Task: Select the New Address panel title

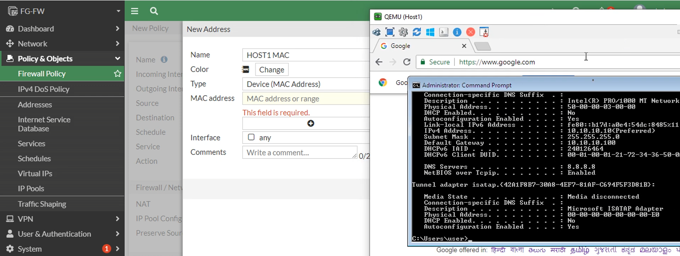Action: (209, 29)
